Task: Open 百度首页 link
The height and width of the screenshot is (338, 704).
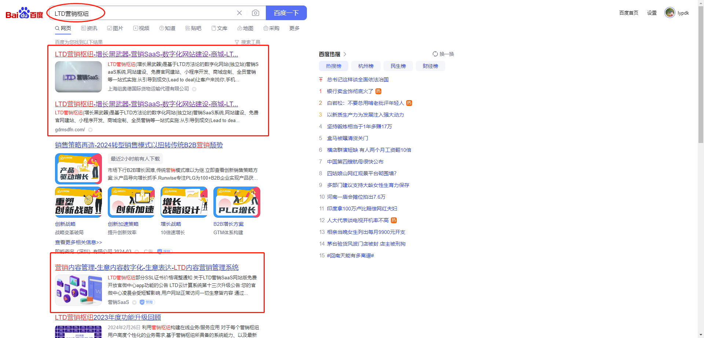Action: pyautogui.click(x=629, y=13)
